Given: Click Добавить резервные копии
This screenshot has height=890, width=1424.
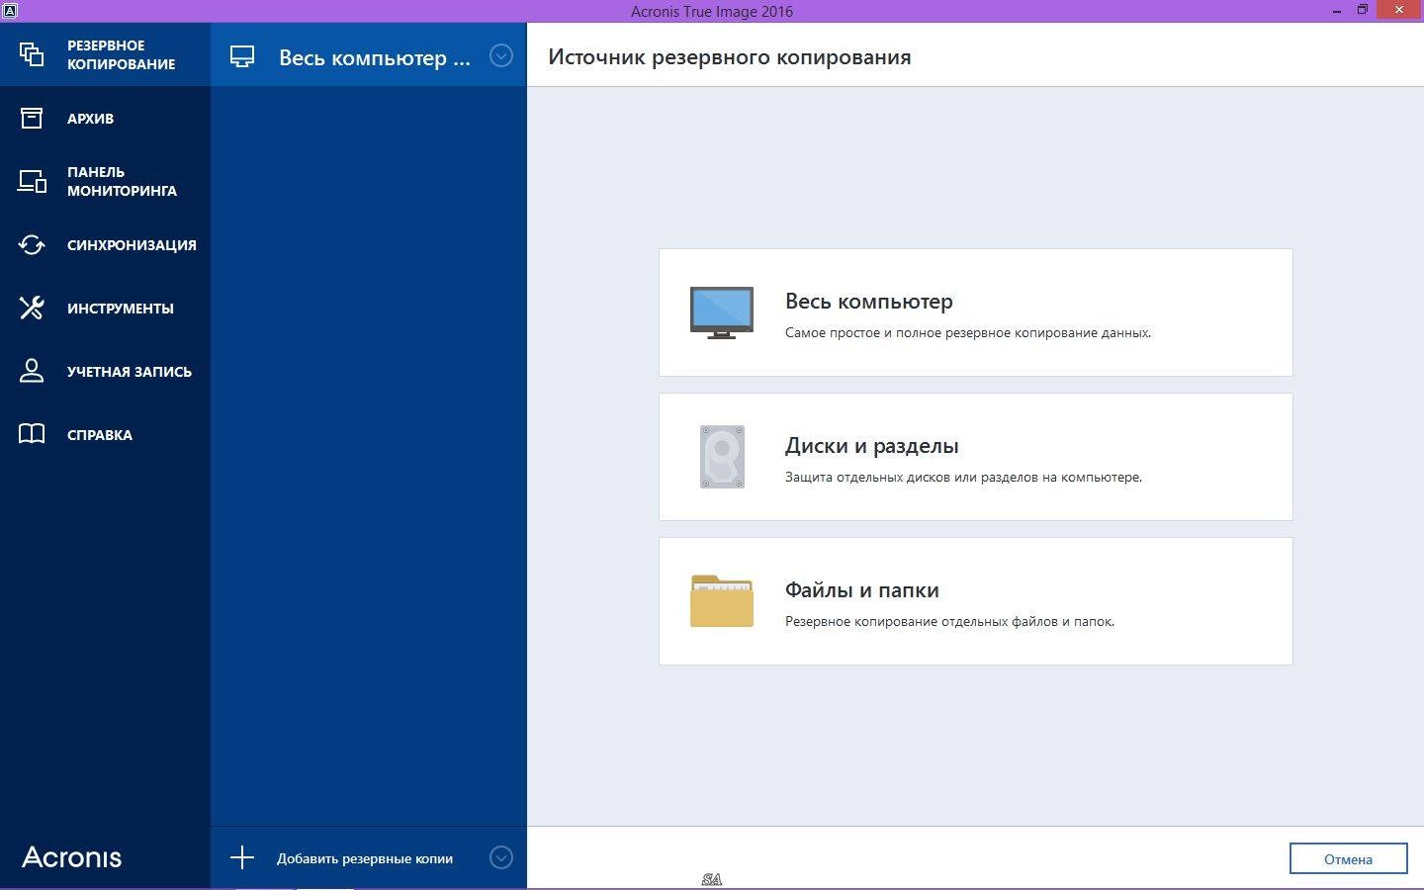Looking at the screenshot, I should tap(365, 858).
